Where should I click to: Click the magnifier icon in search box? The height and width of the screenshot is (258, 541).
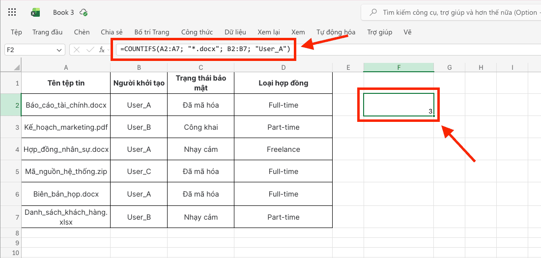coord(373,12)
